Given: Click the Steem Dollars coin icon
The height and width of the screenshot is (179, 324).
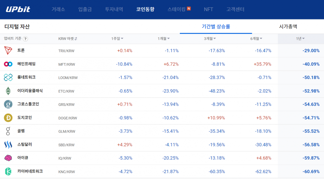Looking at the screenshot, I should (8, 145).
